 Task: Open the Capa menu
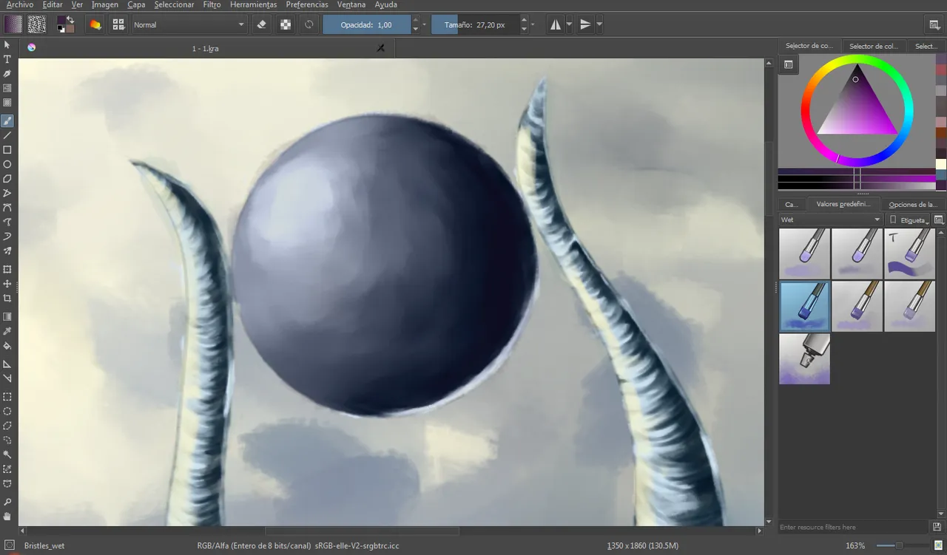tap(136, 4)
